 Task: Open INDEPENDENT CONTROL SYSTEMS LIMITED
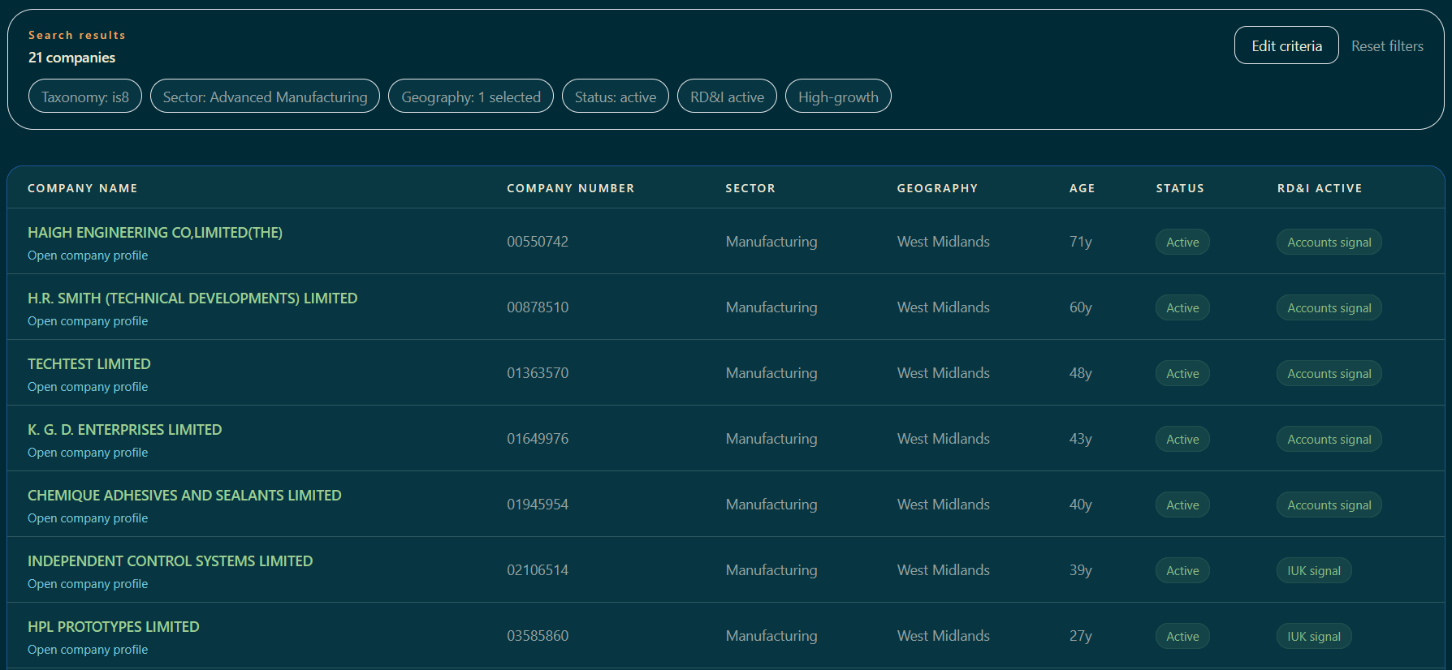171,561
